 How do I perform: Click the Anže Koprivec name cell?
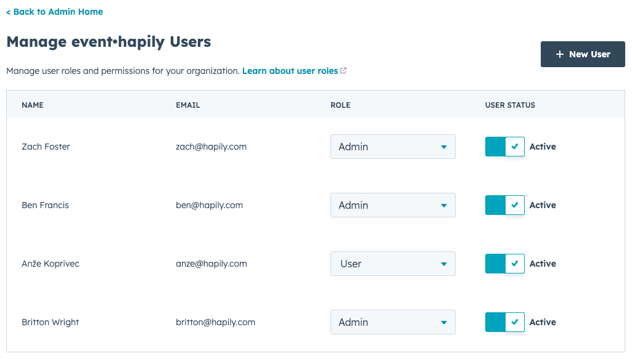point(51,264)
